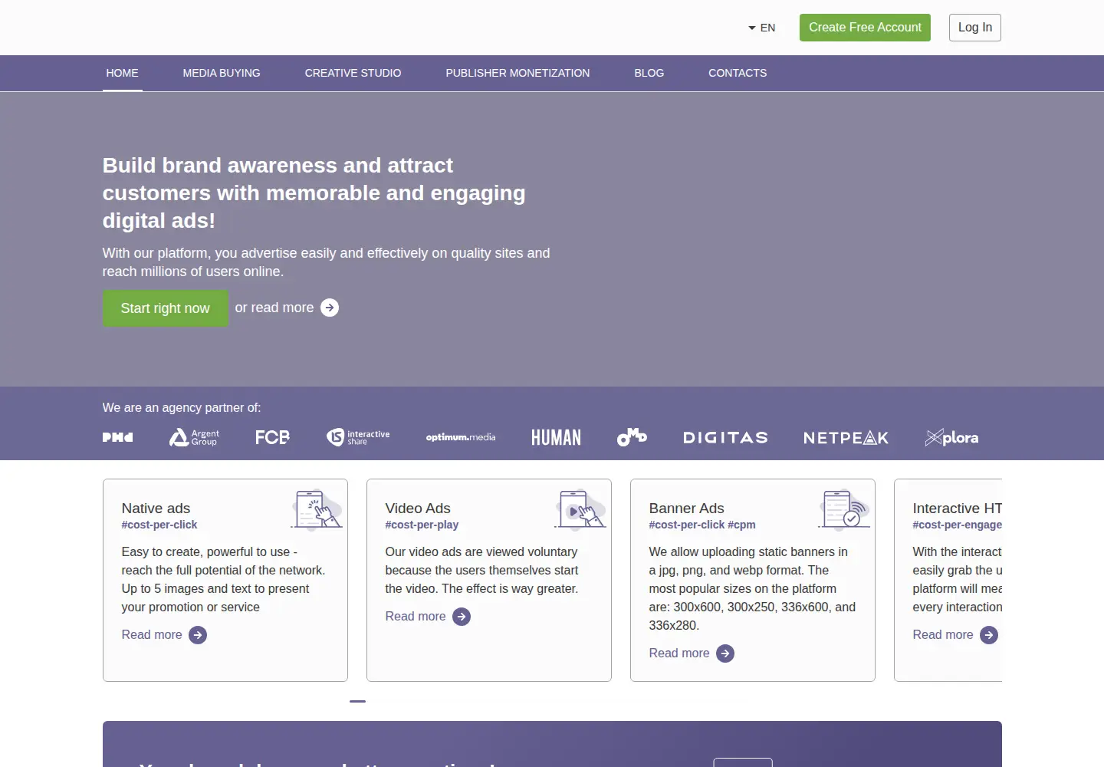
Task: Click the arrow icon beside 'or read more'
Action: [x=330, y=308]
